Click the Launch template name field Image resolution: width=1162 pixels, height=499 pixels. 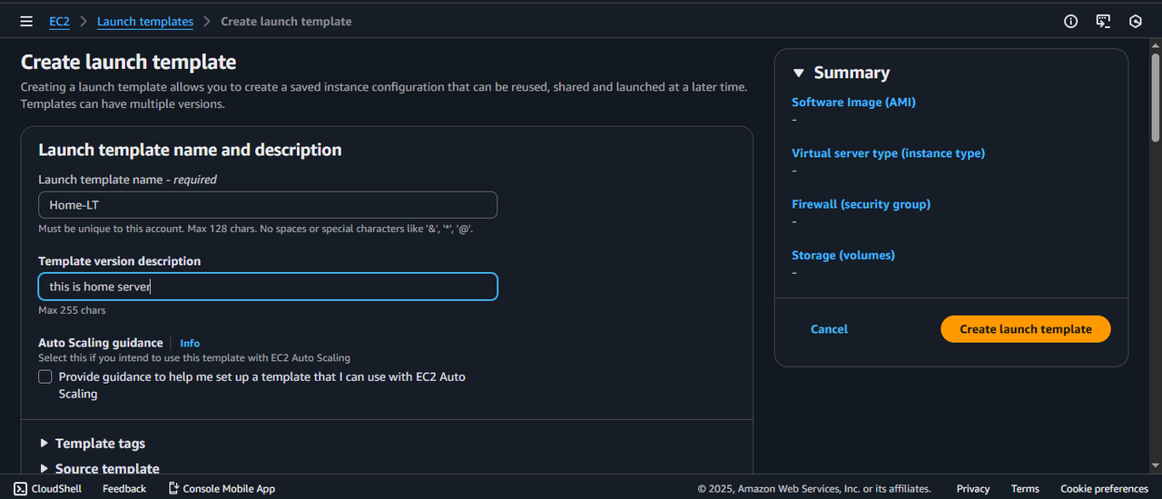[x=268, y=205]
